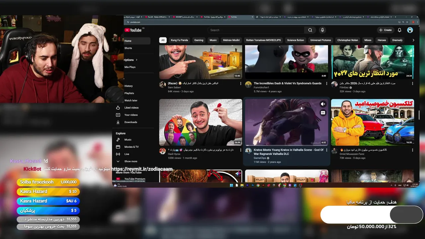Screen dimensions: 425x239
Task: Expand the Subscriptions section chevron
Action: [136, 60]
